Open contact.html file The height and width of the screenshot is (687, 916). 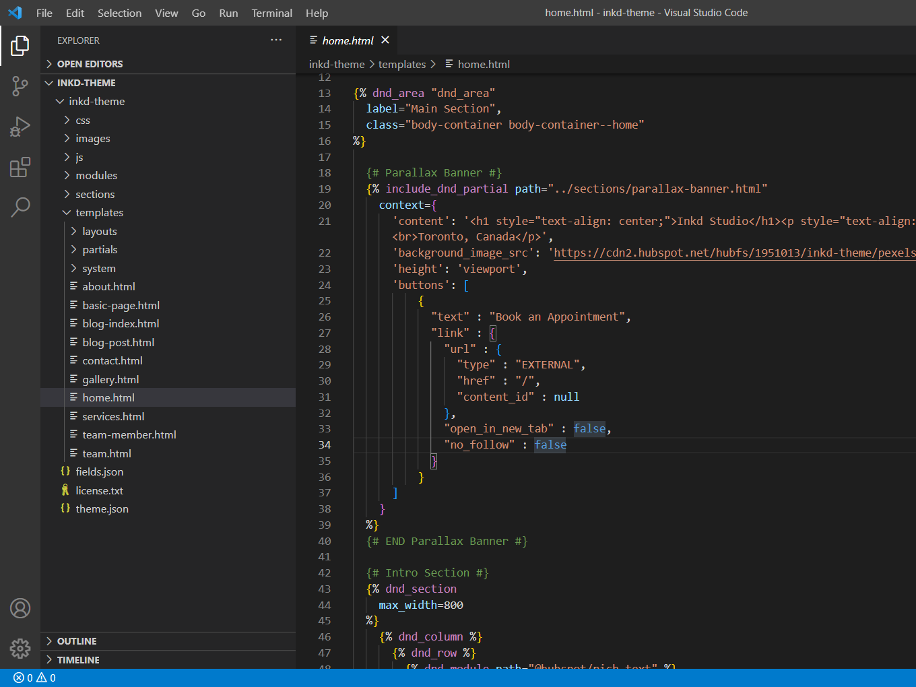tap(168, 360)
